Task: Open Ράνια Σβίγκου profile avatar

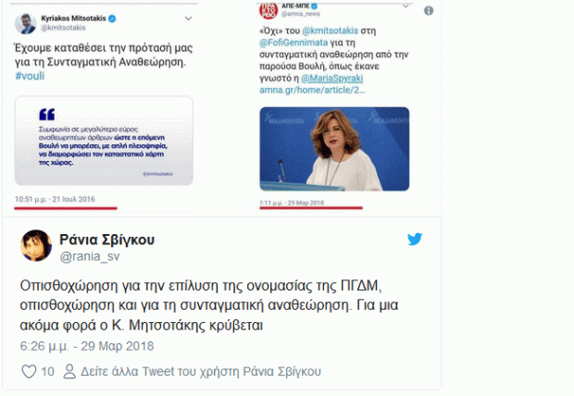Action: (36, 245)
